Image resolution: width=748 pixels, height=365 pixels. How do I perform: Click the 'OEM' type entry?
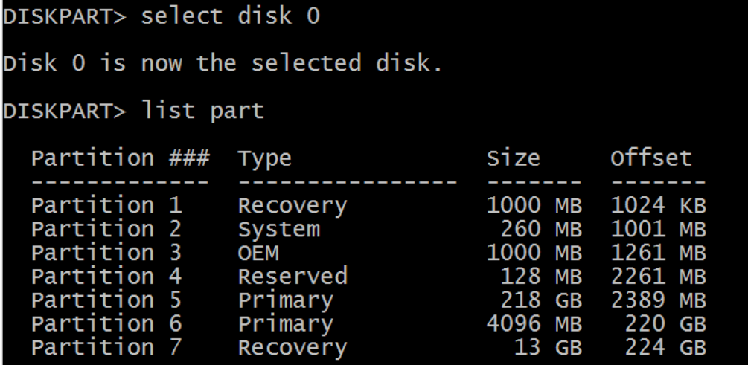pos(258,253)
